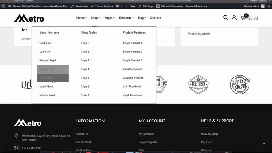The height and width of the screenshot is (153, 272).
Task: Choose Infinity Scroll shop feature
Action: coord(47,95)
